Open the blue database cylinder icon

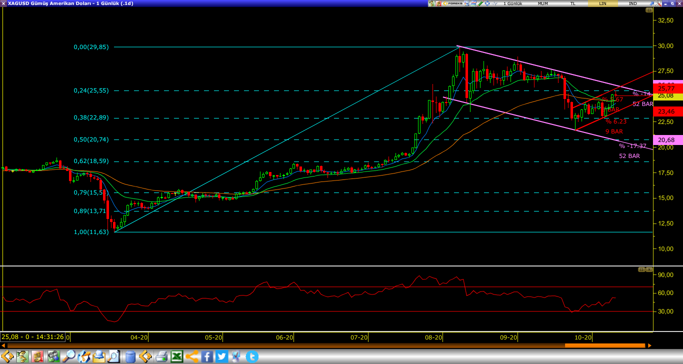pyautogui.click(x=130, y=356)
